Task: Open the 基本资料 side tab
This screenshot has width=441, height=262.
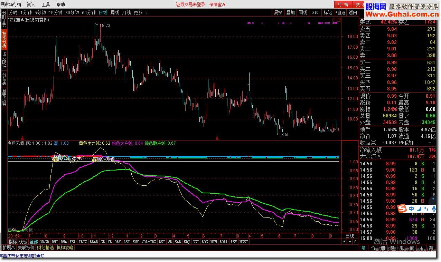Action: pos(4,97)
